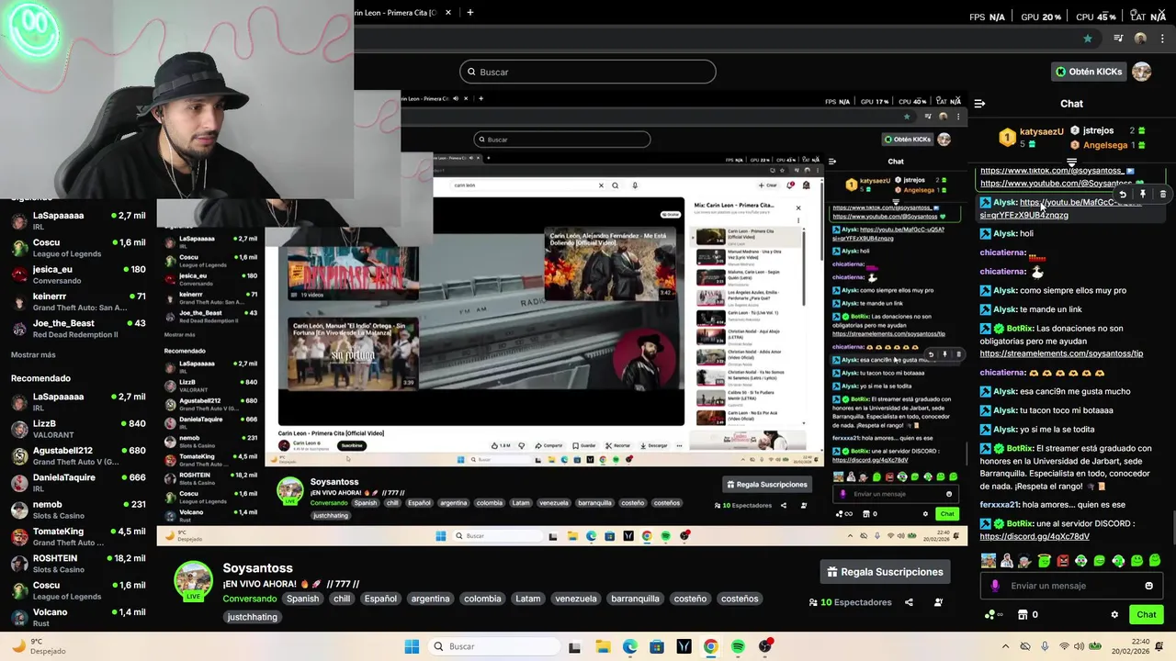The image size is (1176, 661).
Task: Click the Kick Buscar search field
Action: pos(588,72)
